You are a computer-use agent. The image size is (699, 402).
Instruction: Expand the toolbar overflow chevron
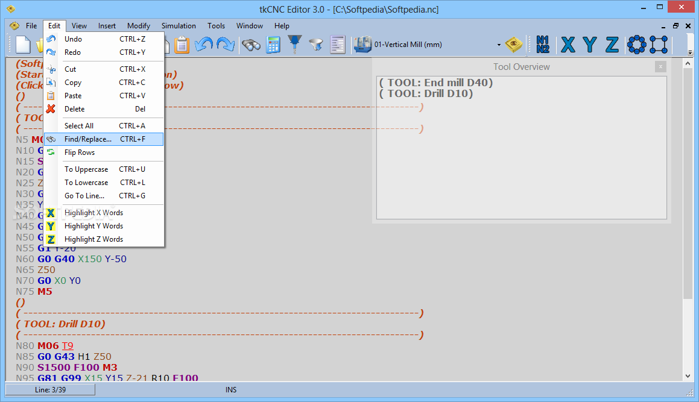tap(690, 52)
